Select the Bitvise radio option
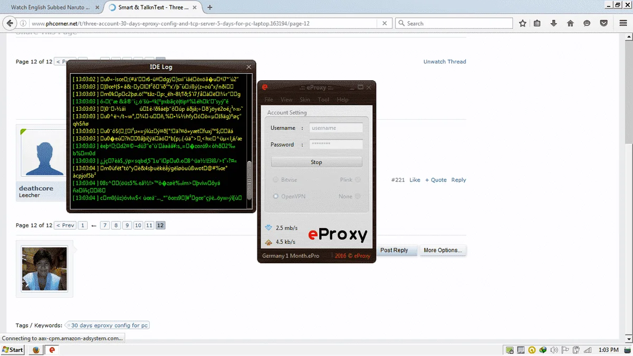Image resolution: width=633 pixels, height=356 pixels. pyautogui.click(x=276, y=180)
